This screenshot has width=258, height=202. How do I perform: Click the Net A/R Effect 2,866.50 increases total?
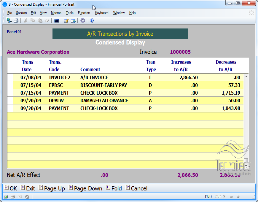tap(188, 175)
